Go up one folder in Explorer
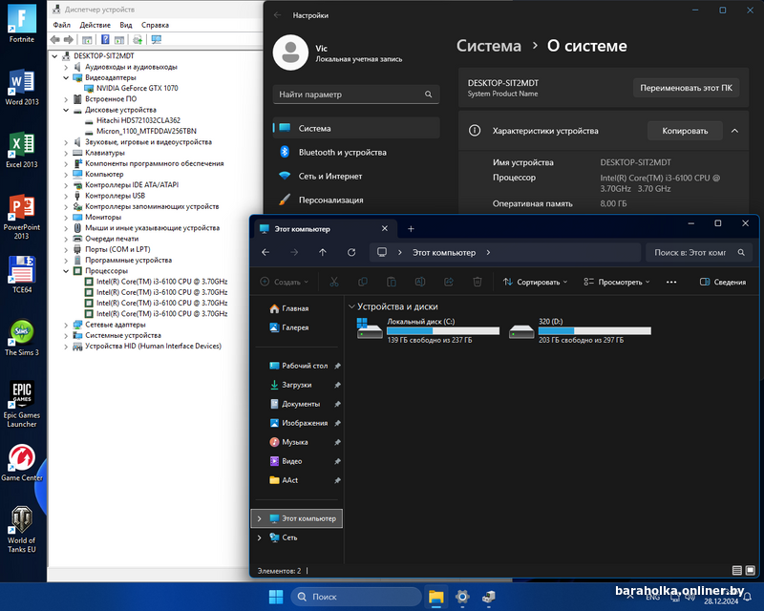This screenshot has width=764, height=611. [x=323, y=252]
